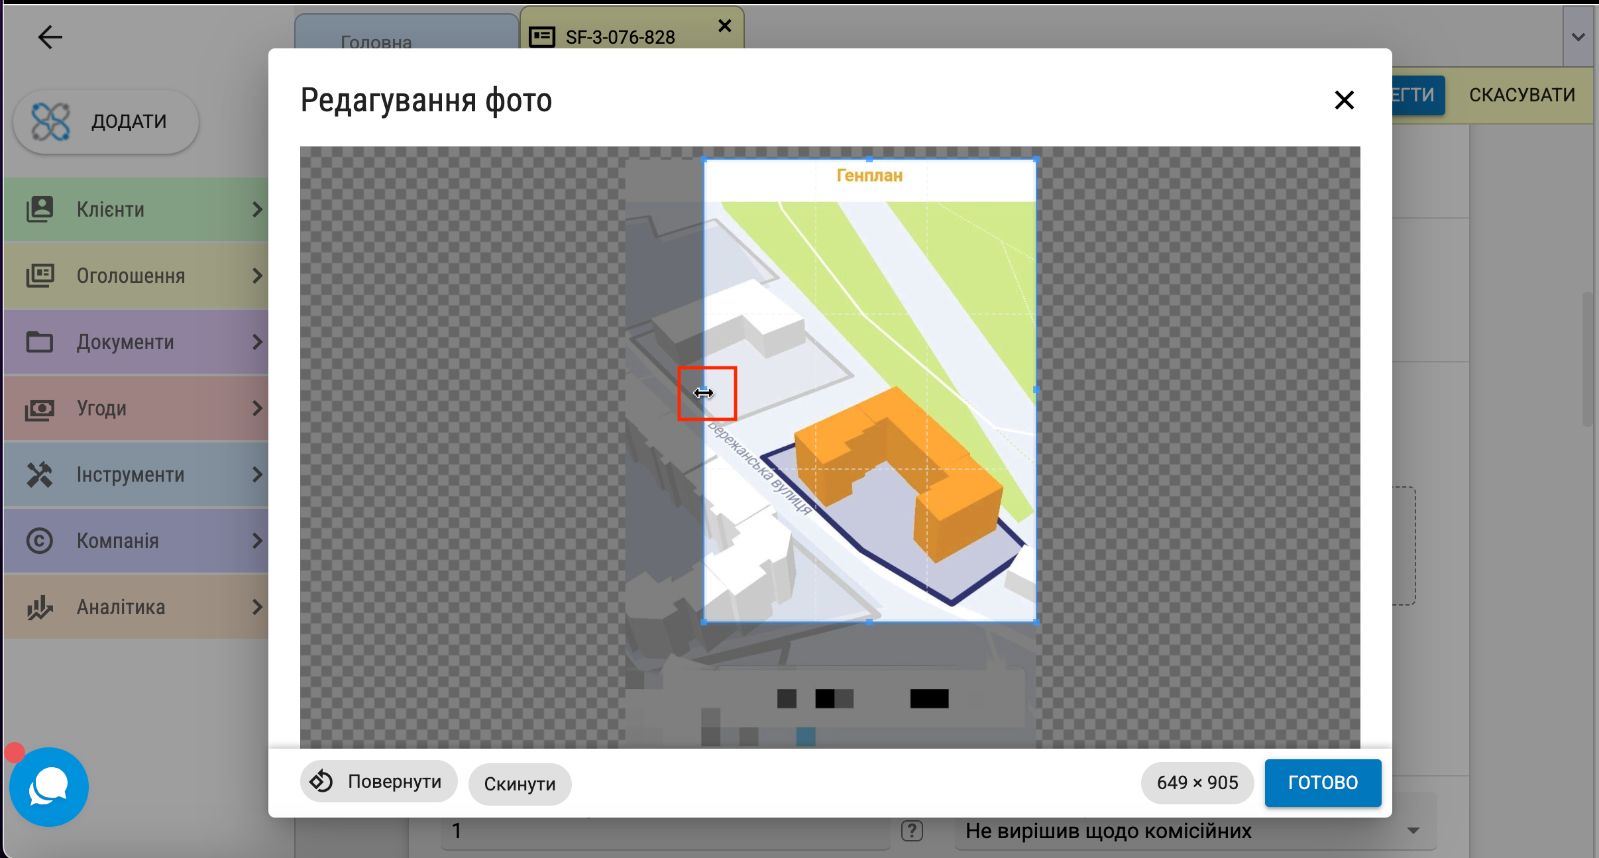Image resolution: width=1599 pixels, height=858 pixels.
Task: Click the ГОТОВО done button
Action: tap(1323, 782)
